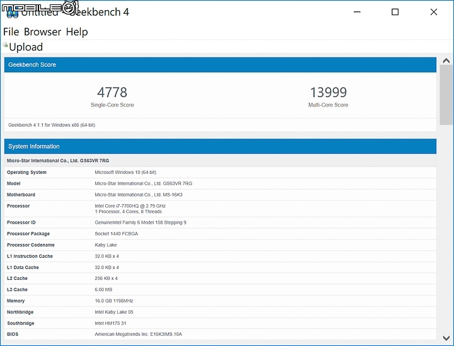Click the Processor Package label
The width and height of the screenshot is (454, 346).
(28, 234)
